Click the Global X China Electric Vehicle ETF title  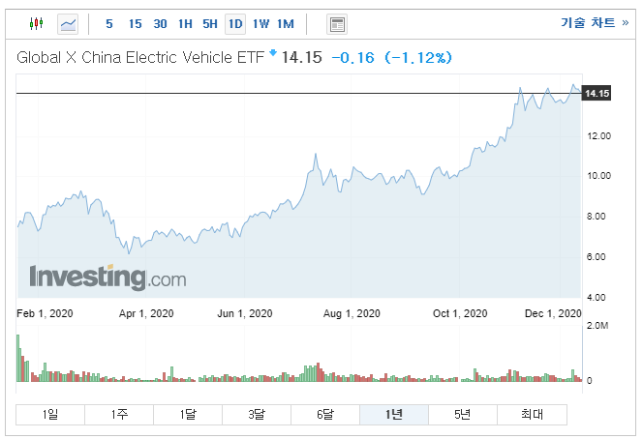(x=140, y=57)
